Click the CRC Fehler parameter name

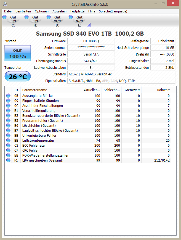tap(31, 151)
